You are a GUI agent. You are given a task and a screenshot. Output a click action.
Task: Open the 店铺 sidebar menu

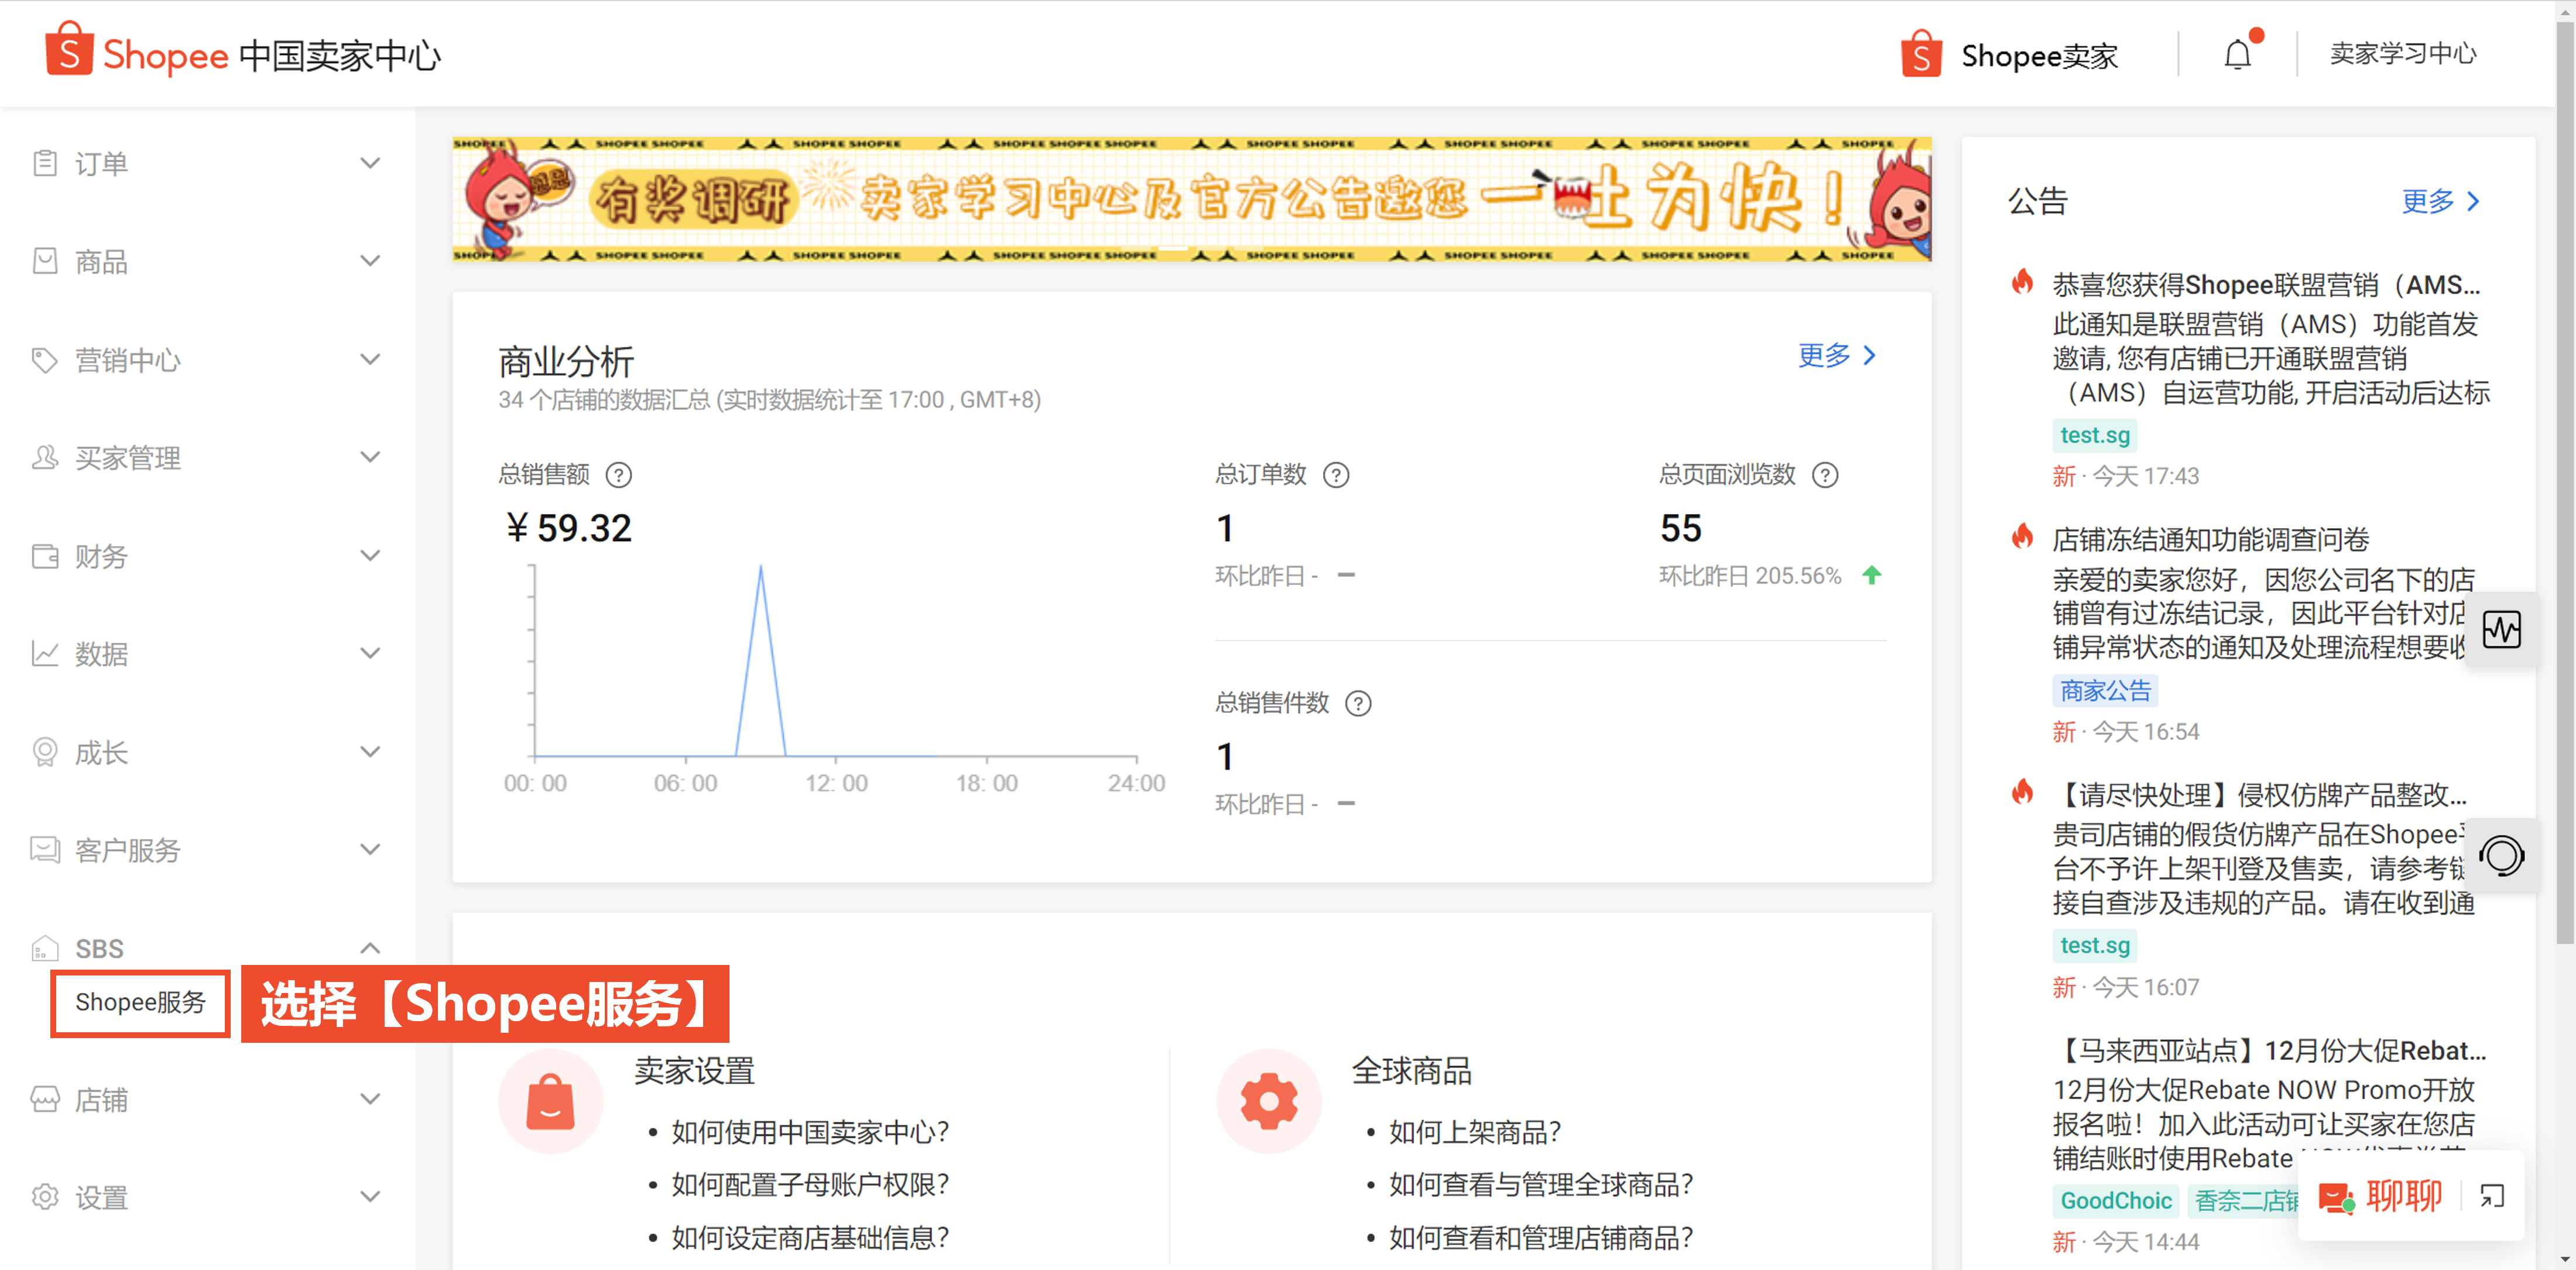click(x=207, y=1099)
